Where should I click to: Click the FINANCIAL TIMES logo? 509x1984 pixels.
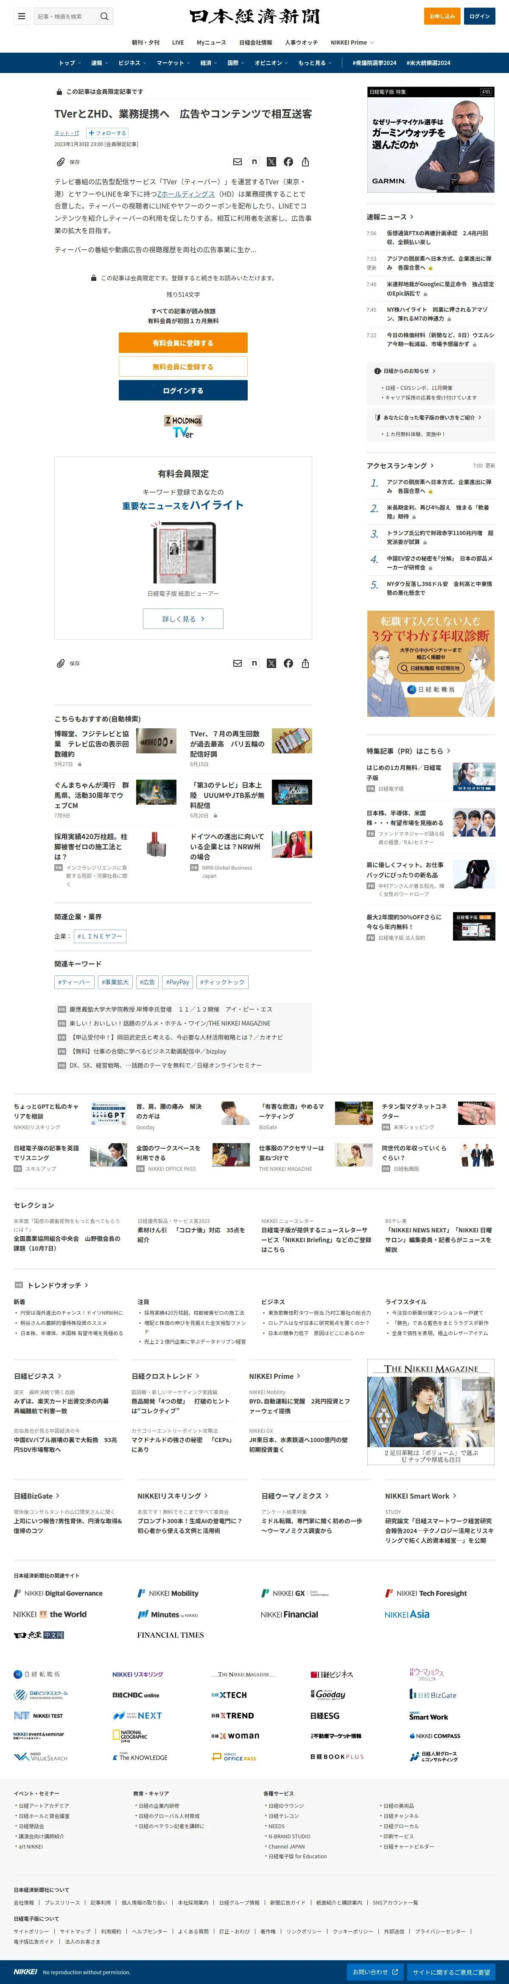click(x=171, y=1635)
